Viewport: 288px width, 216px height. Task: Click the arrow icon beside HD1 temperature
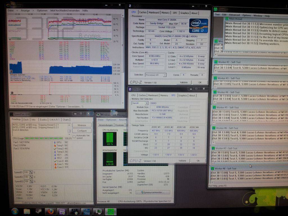pyautogui.click(x=55, y=155)
